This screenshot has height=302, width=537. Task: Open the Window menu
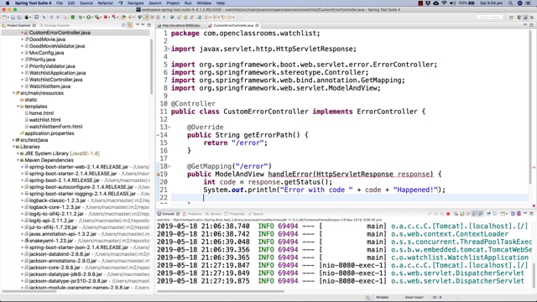[x=204, y=3]
